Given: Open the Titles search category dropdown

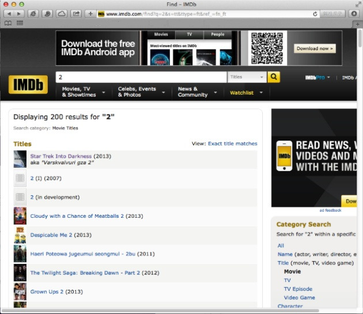Looking at the screenshot, I should (247, 77).
